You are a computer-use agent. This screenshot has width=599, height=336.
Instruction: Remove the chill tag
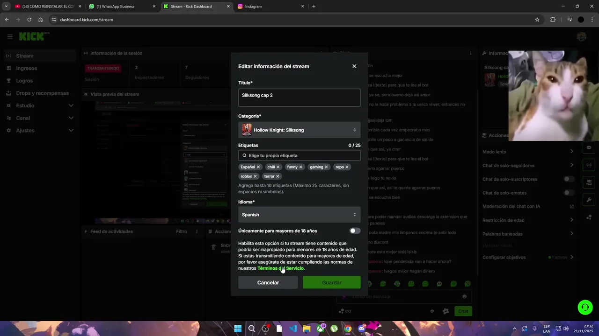(278, 167)
